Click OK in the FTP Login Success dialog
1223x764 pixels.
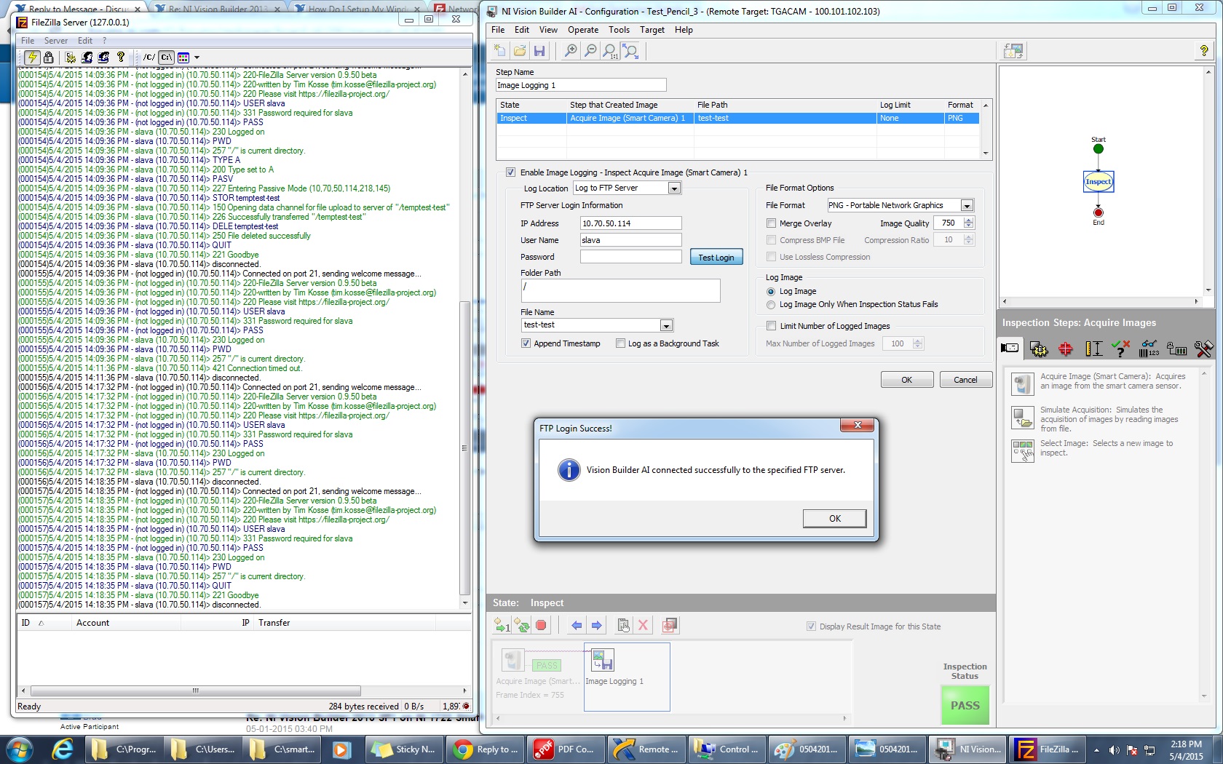pos(835,519)
